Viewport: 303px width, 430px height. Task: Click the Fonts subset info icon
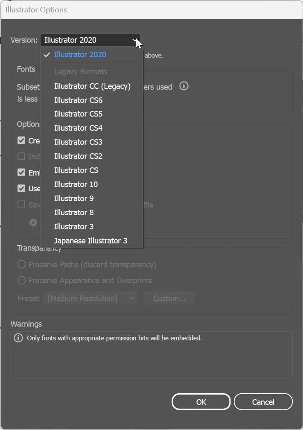184,86
